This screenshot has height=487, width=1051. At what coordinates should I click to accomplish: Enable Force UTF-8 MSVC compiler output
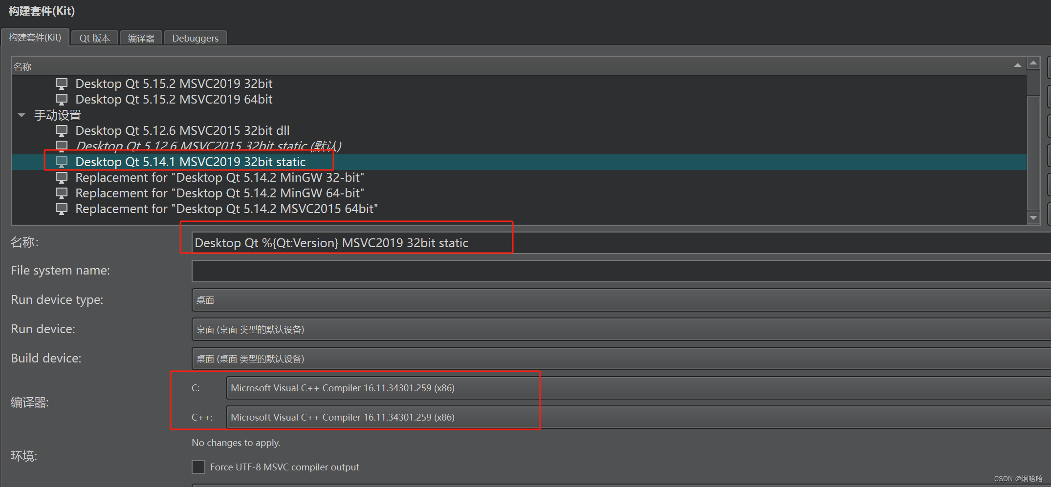pyautogui.click(x=198, y=467)
